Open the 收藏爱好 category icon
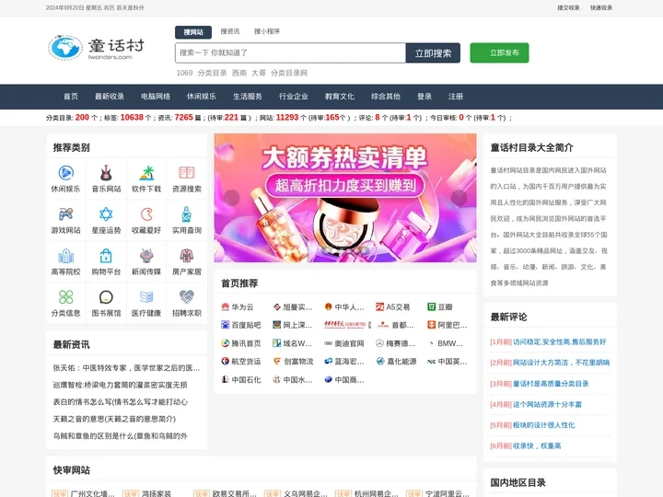Viewport: 663px width, 497px height. [x=146, y=214]
